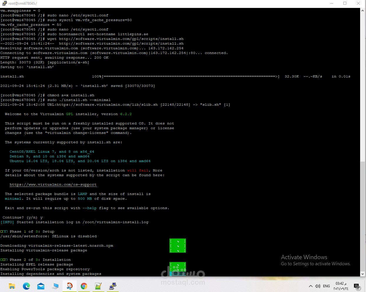Open the notification center icon

coord(357,286)
